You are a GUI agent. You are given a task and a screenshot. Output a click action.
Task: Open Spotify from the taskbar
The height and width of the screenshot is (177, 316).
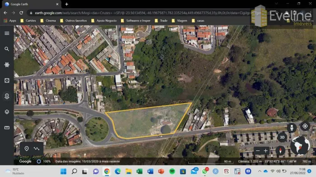pos(172,171)
